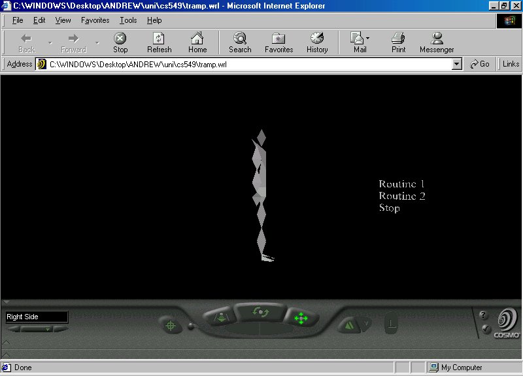The width and height of the screenshot is (523, 376).
Task: Select the Cosmo Rotate navigation mode
Action: point(260,312)
